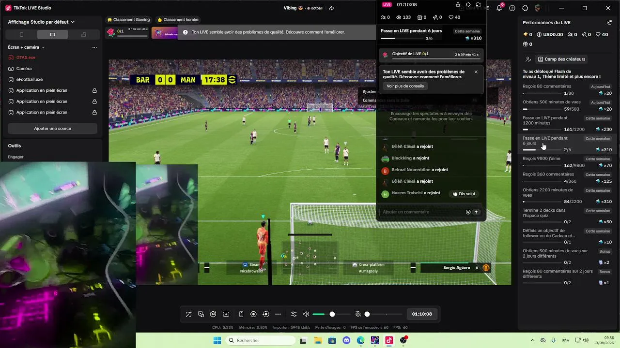Click the record button in bottom toolbar
620x348 pixels.
tap(253, 314)
